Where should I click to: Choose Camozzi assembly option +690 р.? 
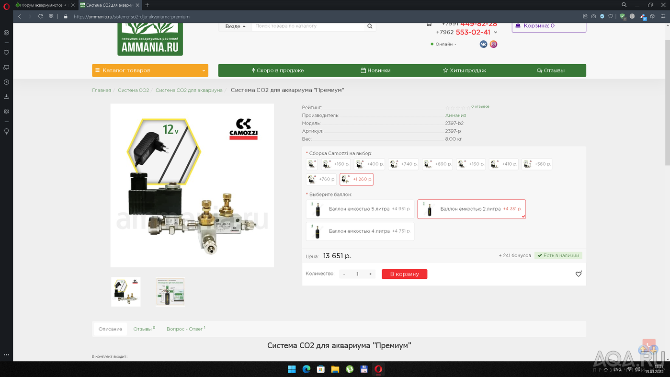tap(437, 164)
